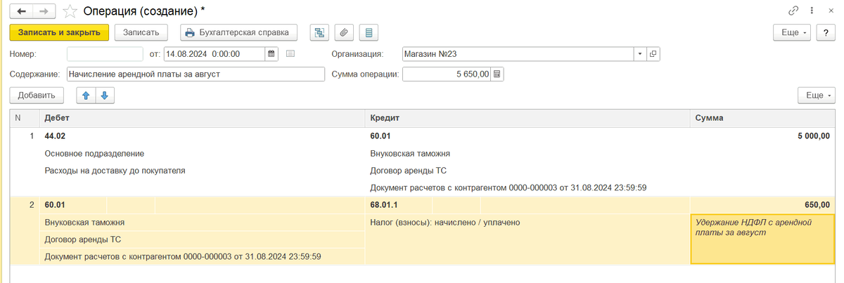This screenshot has height=283, width=844.
Task: Select credit account 68.01.1 in row 2
Action: 383,204
